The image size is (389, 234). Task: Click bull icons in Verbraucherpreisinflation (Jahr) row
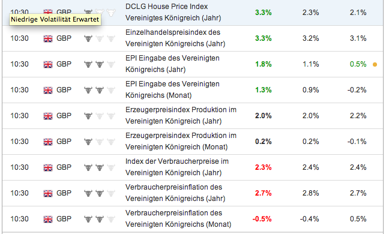[100, 193]
